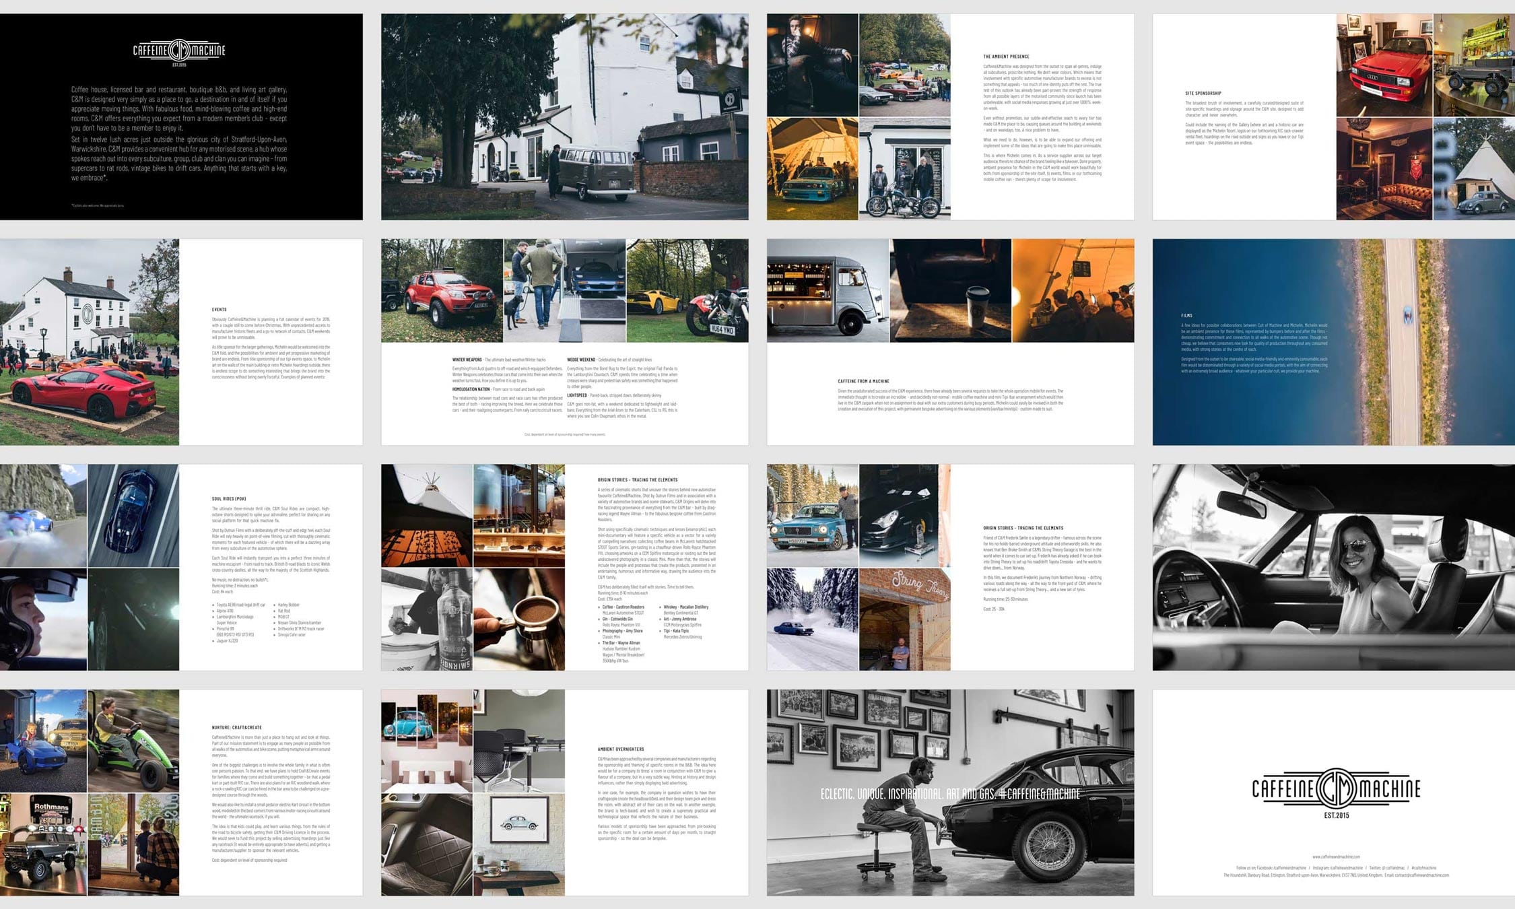The width and height of the screenshot is (1515, 909).
Task: Click 'EVENTS' heading
Action: (220, 310)
